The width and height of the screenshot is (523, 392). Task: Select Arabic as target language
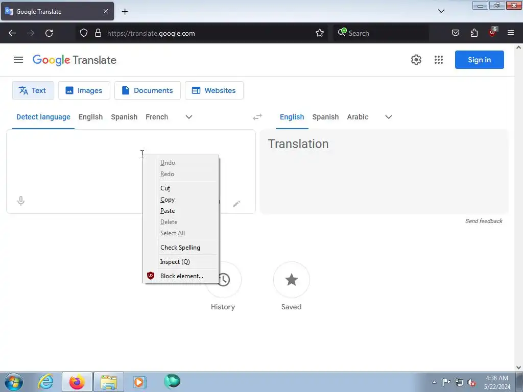[358, 117]
